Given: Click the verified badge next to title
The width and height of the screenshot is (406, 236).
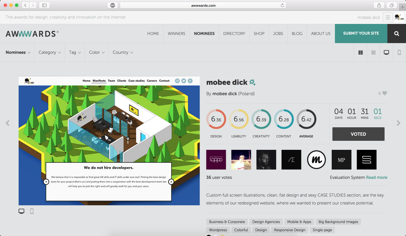Looking at the screenshot, I should pos(252,82).
